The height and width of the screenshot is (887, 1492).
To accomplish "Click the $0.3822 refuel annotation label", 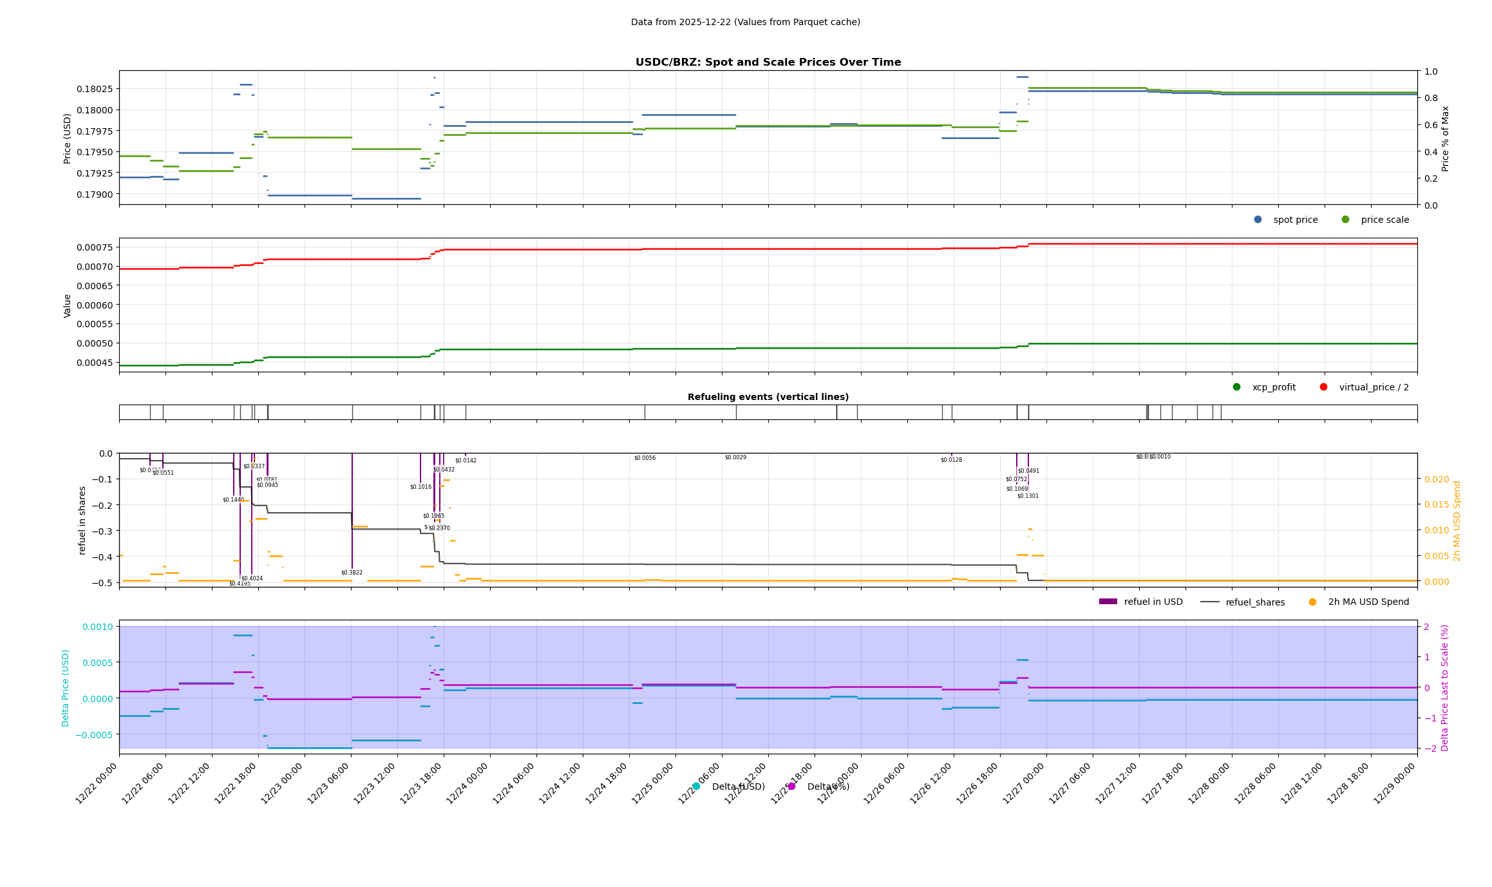I will (x=352, y=573).
